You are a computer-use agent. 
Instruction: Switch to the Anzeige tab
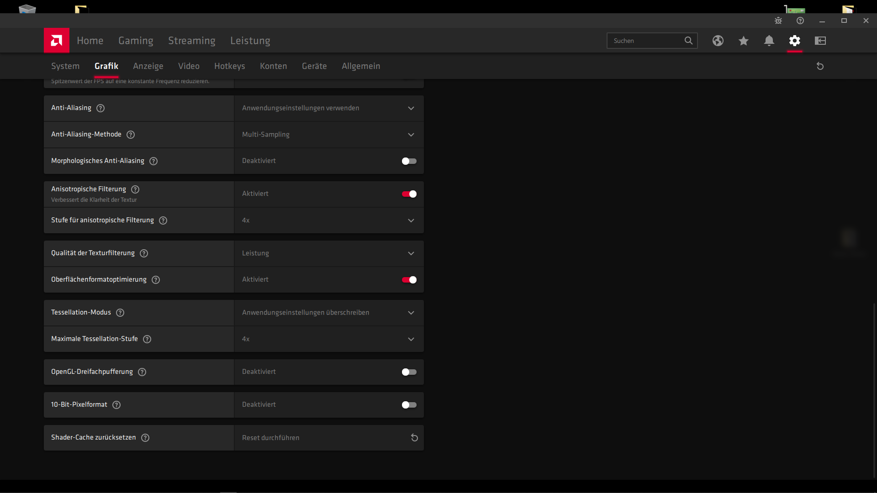[x=148, y=66]
